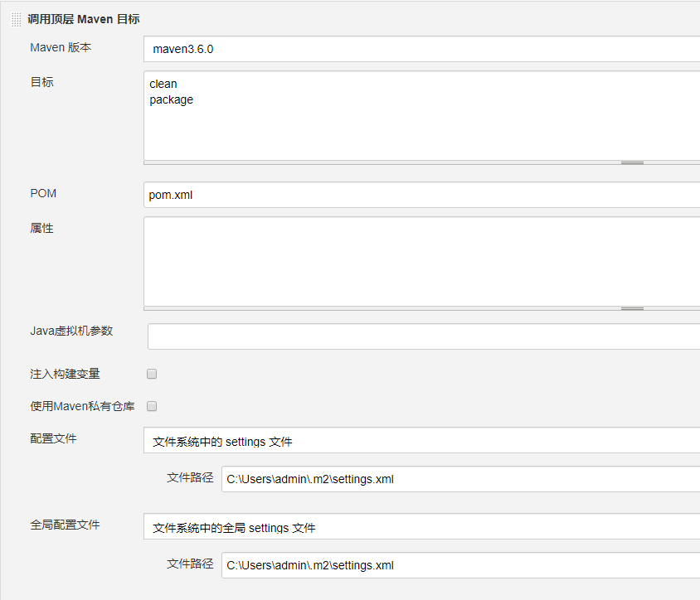Tick the 使用Maven私有仓库 checkbox
This screenshot has height=600, width=700.
click(x=152, y=406)
